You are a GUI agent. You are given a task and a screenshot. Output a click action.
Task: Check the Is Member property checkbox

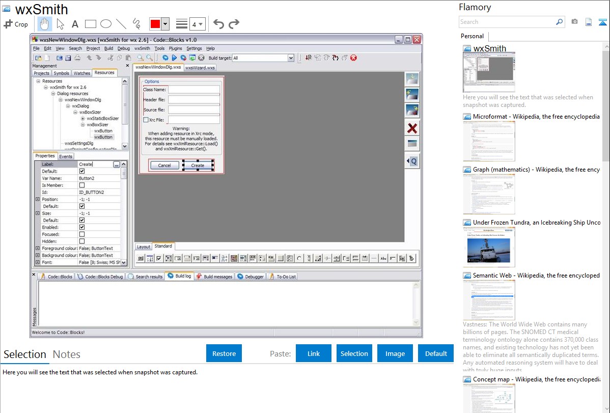[x=82, y=185]
